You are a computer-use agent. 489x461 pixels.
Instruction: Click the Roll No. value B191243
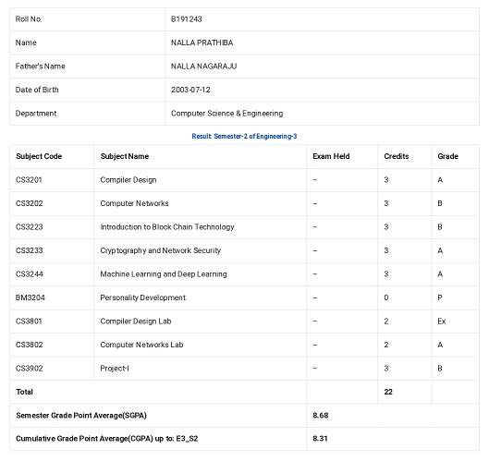(x=186, y=19)
